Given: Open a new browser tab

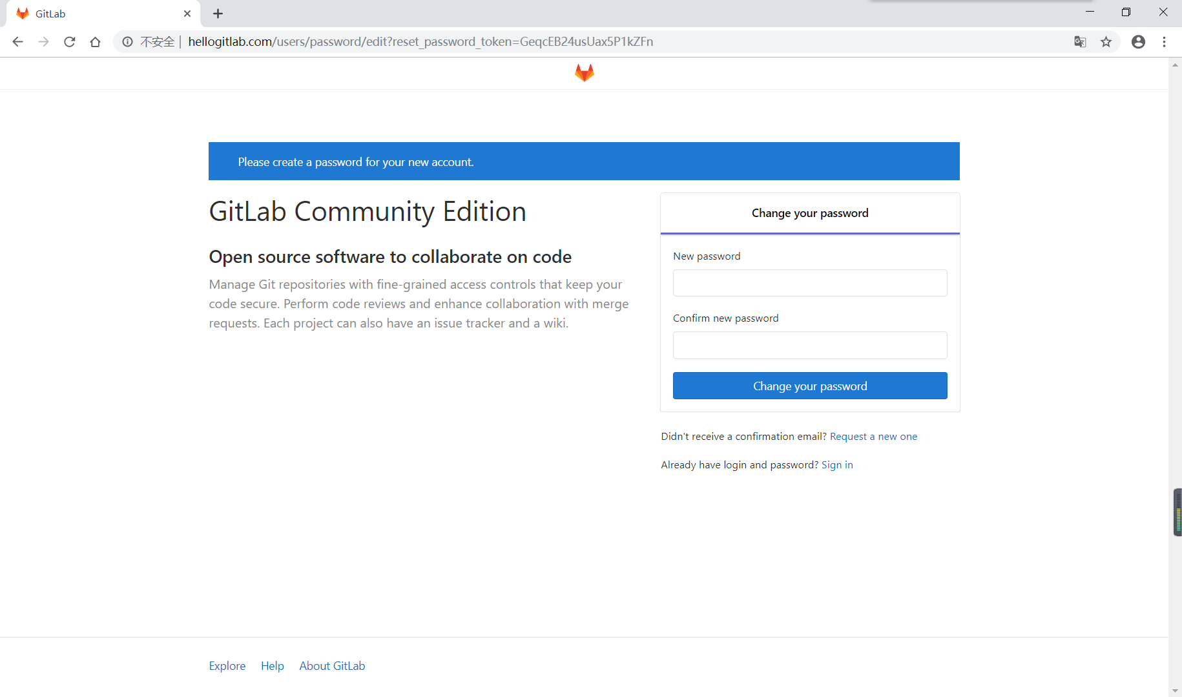Looking at the screenshot, I should coord(218,14).
